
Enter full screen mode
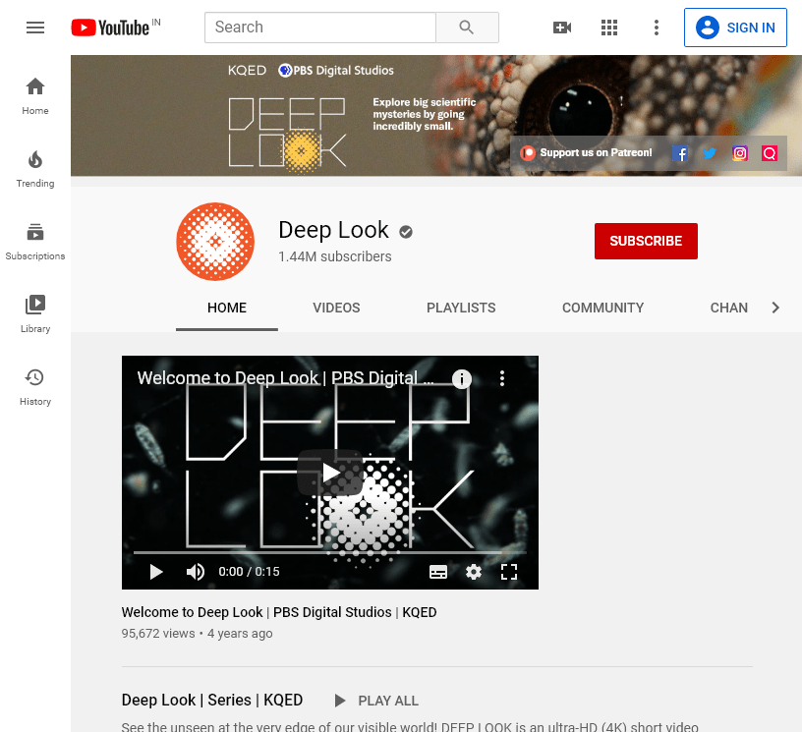tap(509, 572)
